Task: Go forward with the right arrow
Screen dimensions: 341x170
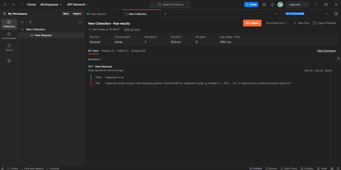Action: click(21, 4)
